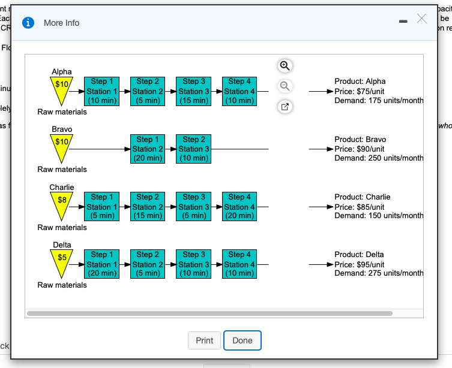Click 'Raw materials' label under Charlie
The width and height of the screenshot is (452, 368).
62,227
